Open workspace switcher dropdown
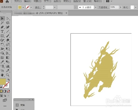138x110 pixels. (x=111, y=1)
